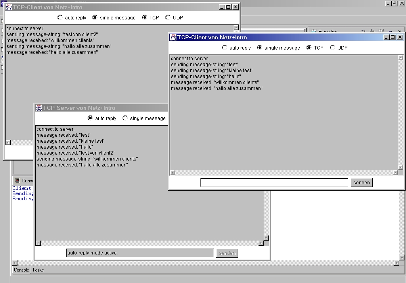Image resolution: width=406 pixels, height=283 pixels.
Task: Select UDP in the active TCP-Client window
Action: click(x=333, y=48)
